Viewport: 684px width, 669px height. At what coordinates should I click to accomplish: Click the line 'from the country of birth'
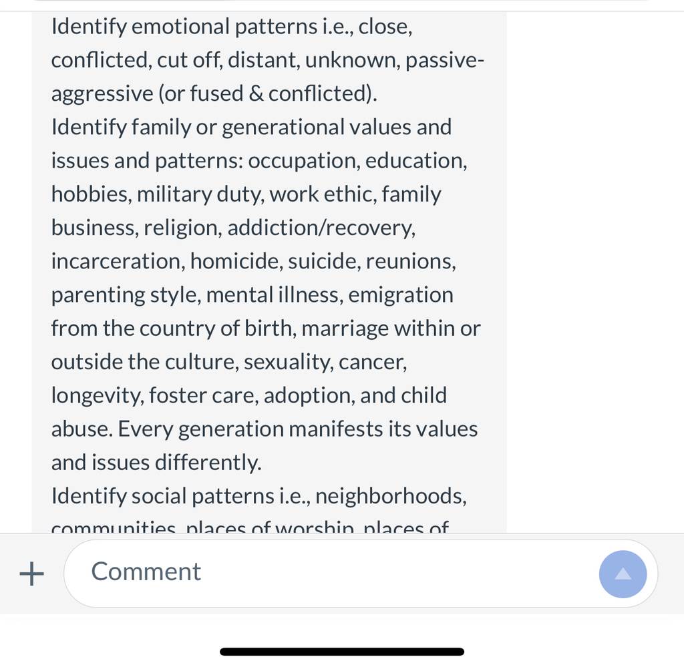pyautogui.click(x=266, y=329)
